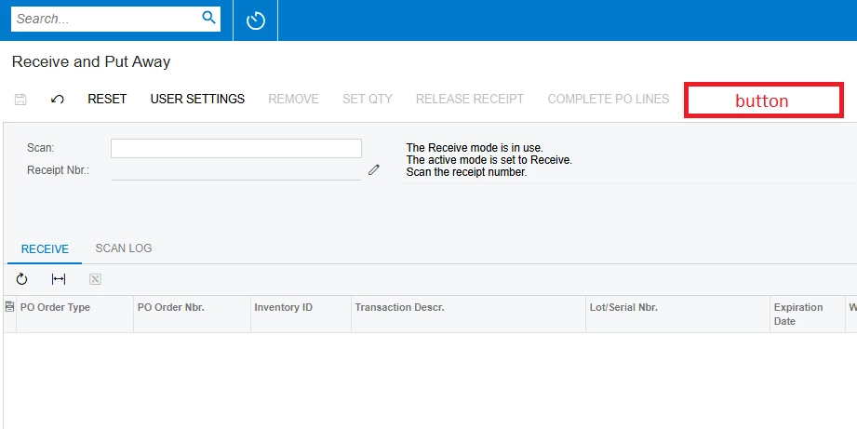
Task: Click the Inventory ID column header
Action: [x=301, y=315]
